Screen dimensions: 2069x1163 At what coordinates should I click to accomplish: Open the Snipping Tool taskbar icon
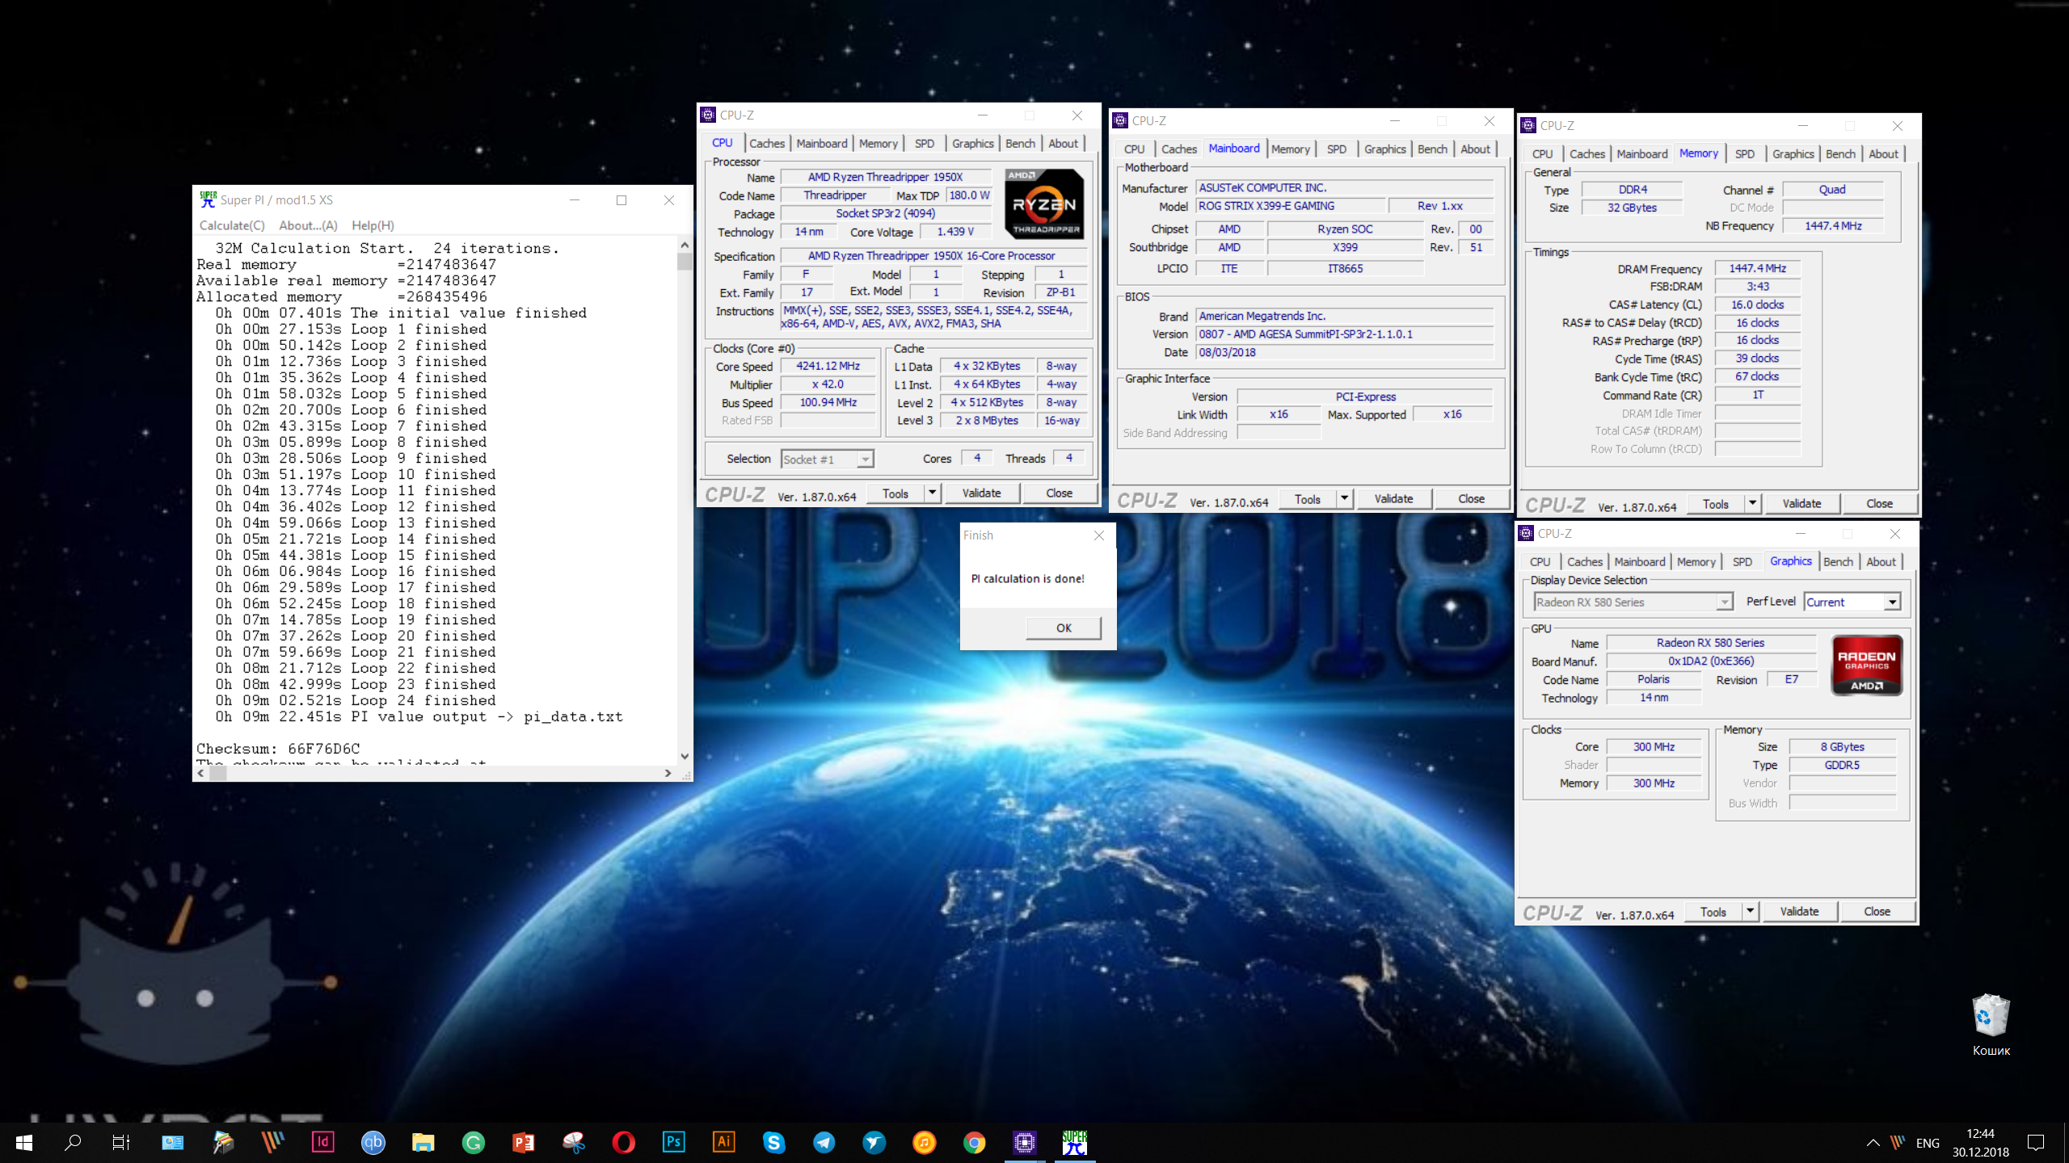[573, 1142]
